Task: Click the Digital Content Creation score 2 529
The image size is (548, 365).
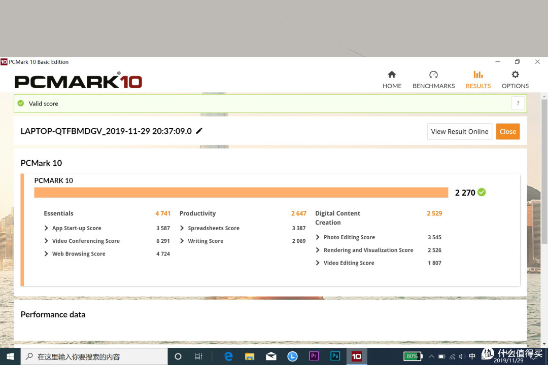Action: pos(434,213)
